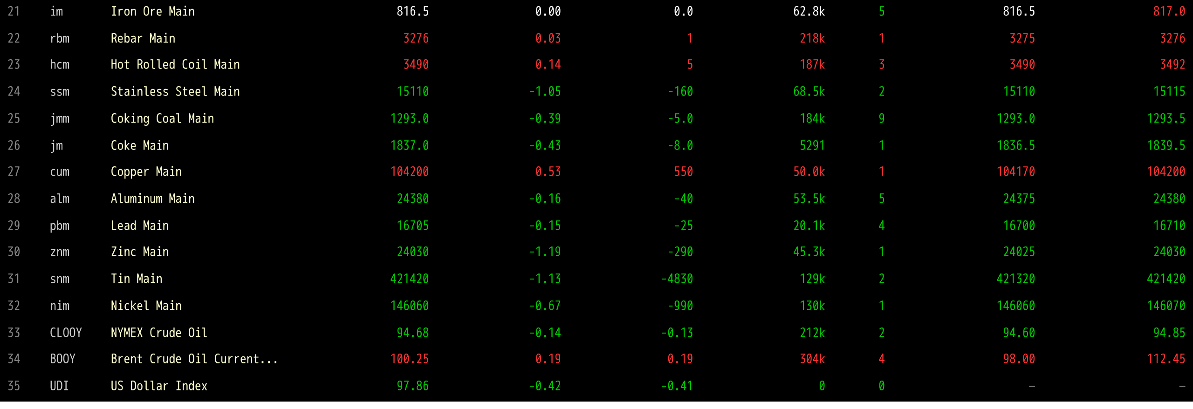Image resolution: width=1193 pixels, height=409 pixels.
Task: Click Copper Main last price 104200
Action: 410,172
